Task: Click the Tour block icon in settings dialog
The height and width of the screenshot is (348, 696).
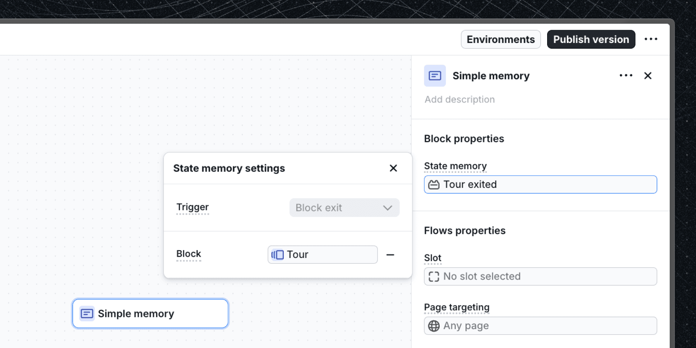Action: pos(277,254)
